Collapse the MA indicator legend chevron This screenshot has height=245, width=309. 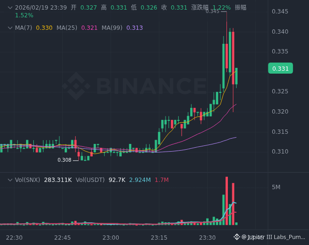coord(10,28)
